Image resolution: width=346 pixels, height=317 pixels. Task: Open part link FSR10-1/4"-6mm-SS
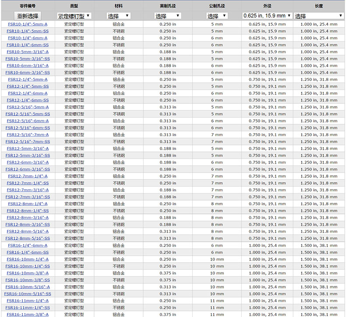point(28,45)
